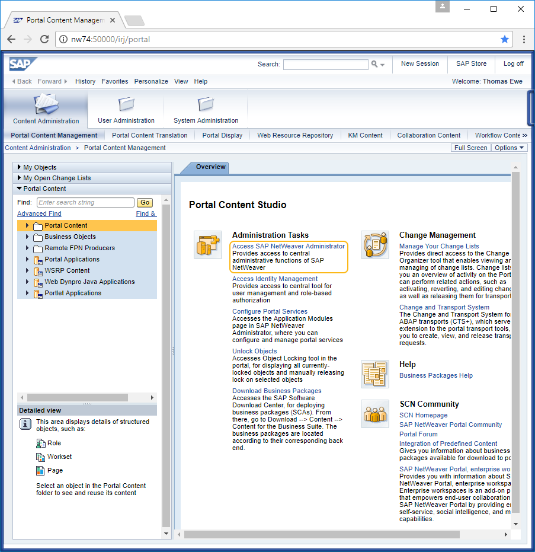This screenshot has width=535, height=552.
Task: Click the Web Dynpro Java Applications icon
Action: click(x=38, y=282)
